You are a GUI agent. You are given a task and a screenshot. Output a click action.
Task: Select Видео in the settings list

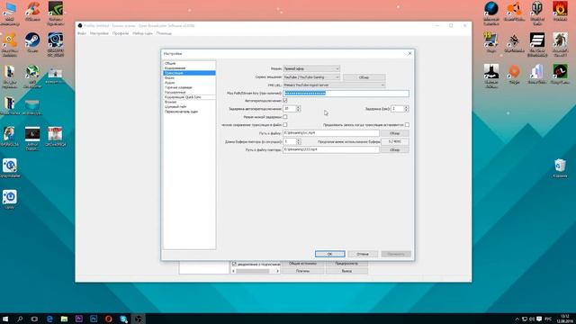pyautogui.click(x=189, y=78)
